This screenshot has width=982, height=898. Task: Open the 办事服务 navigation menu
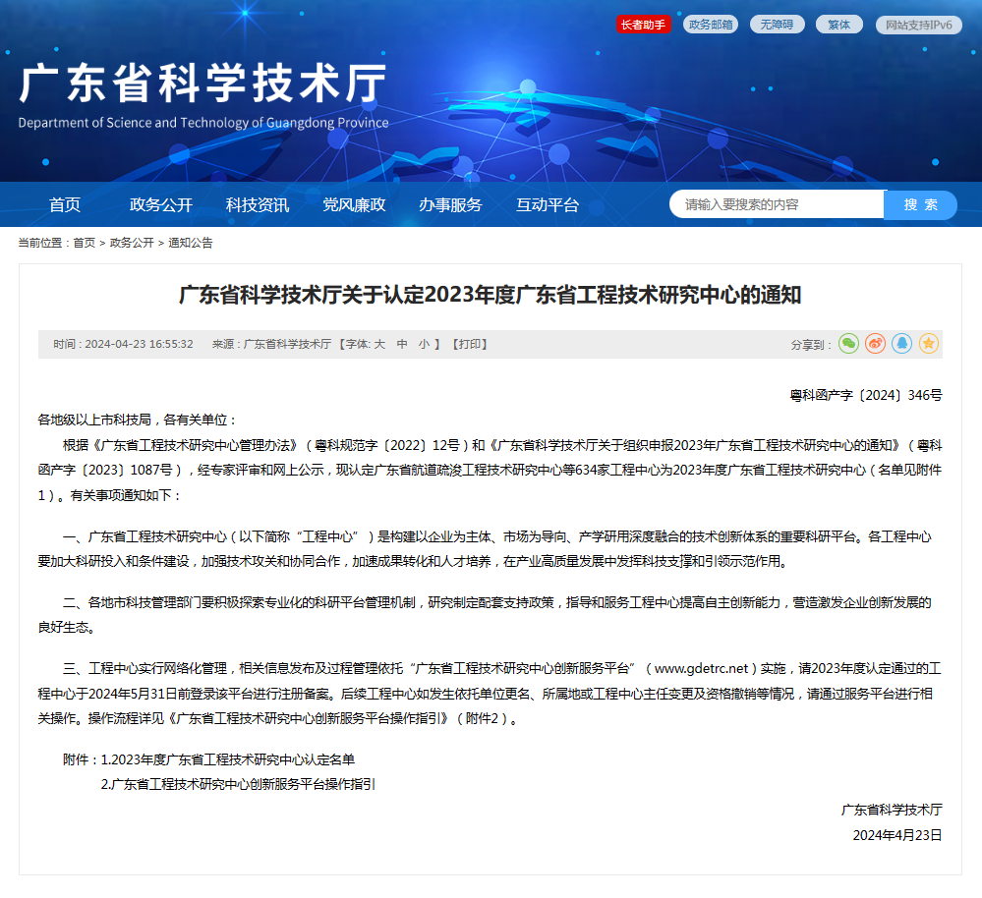450,205
